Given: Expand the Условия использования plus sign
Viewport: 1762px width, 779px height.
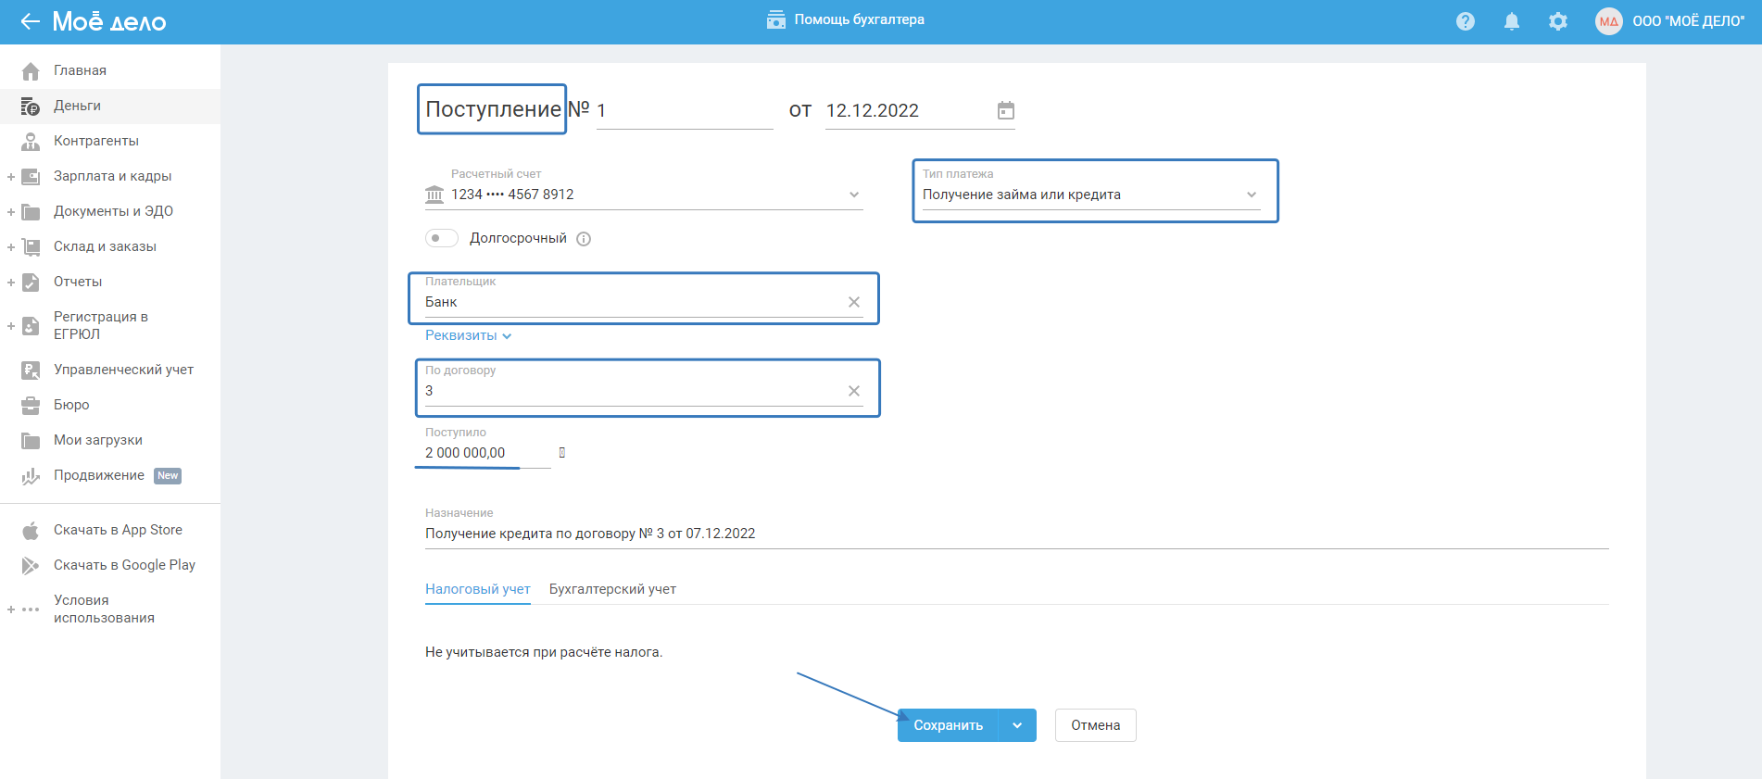Looking at the screenshot, I should pos(11,609).
